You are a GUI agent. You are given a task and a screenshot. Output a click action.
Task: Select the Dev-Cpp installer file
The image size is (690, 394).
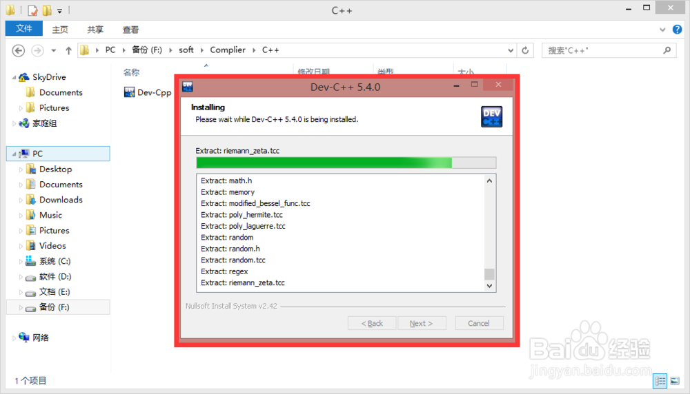pos(148,92)
